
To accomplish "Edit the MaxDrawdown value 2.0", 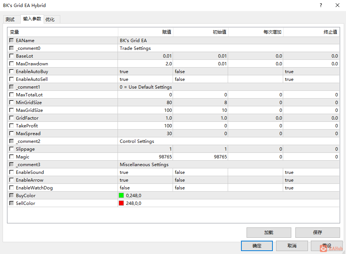I will click(x=145, y=63).
